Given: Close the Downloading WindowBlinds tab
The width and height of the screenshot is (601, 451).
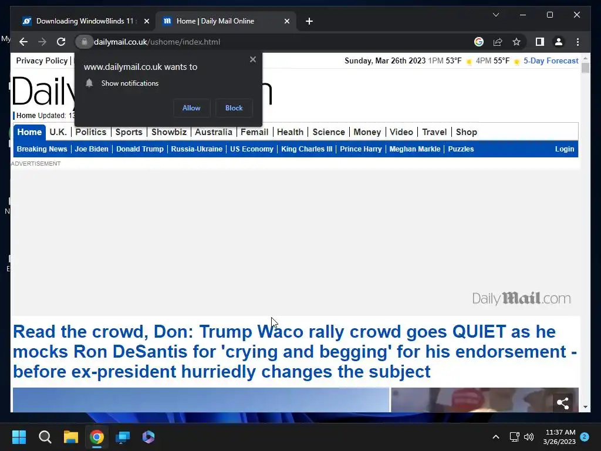Looking at the screenshot, I should click(146, 21).
